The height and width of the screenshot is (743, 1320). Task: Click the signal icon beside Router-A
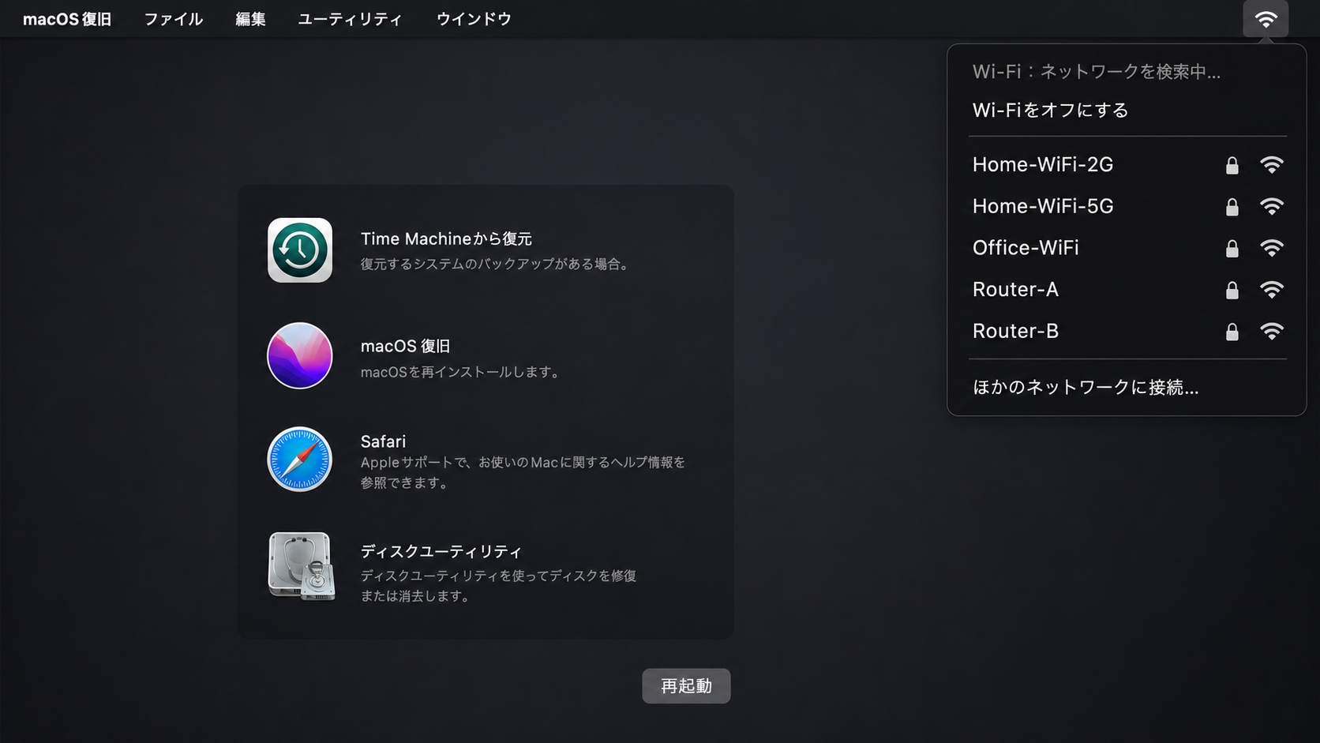coord(1271,290)
